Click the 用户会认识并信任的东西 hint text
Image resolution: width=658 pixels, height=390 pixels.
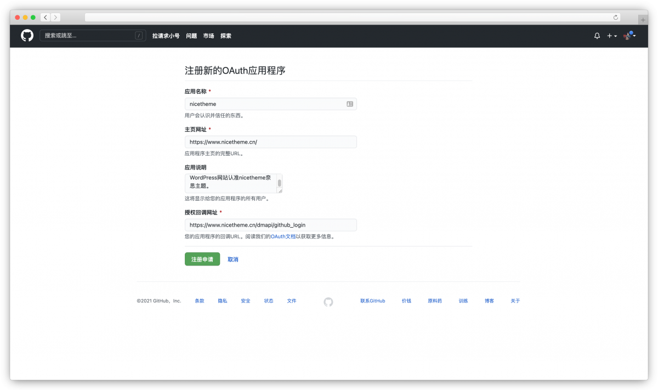pyautogui.click(x=214, y=116)
